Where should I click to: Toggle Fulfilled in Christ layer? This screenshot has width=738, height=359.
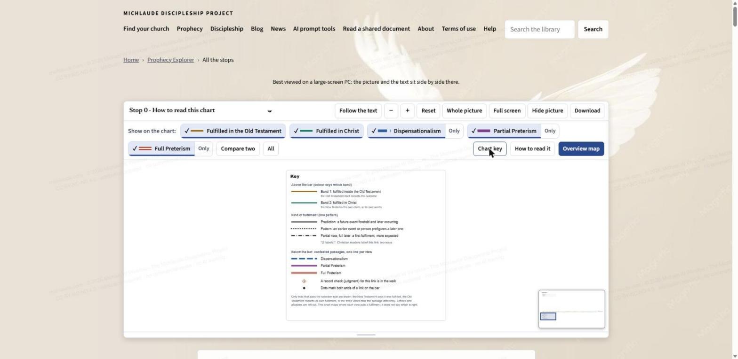point(326,131)
